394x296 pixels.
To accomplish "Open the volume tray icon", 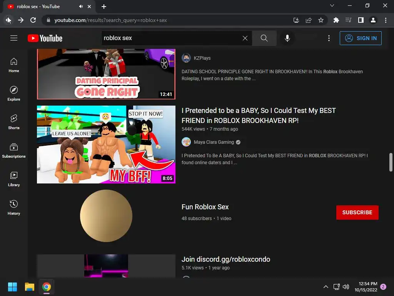I will point(346,287).
